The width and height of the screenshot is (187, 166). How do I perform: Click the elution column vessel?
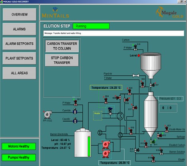tap(151, 115)
